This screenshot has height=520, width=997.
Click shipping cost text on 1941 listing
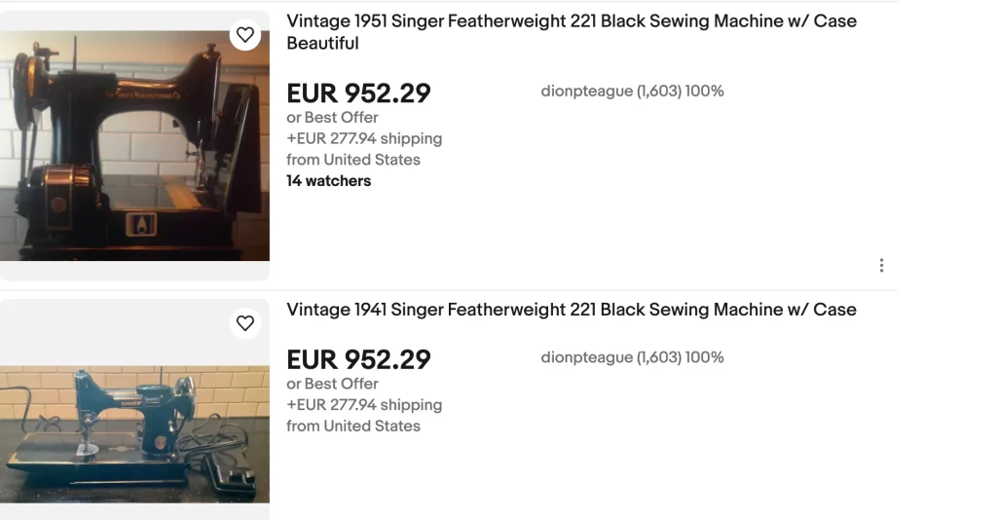point(364,405)
